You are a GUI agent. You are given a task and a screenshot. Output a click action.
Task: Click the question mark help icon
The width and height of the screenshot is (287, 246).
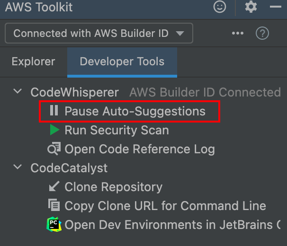tap(262, 34)
